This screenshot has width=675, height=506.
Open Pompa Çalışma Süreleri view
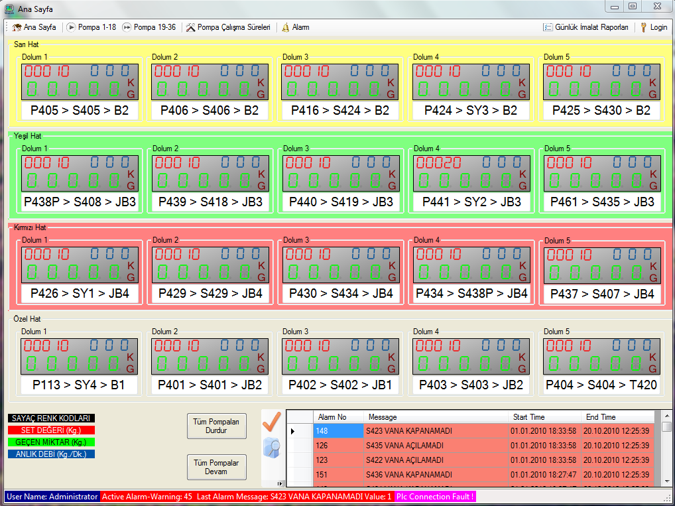pos(228,27)
